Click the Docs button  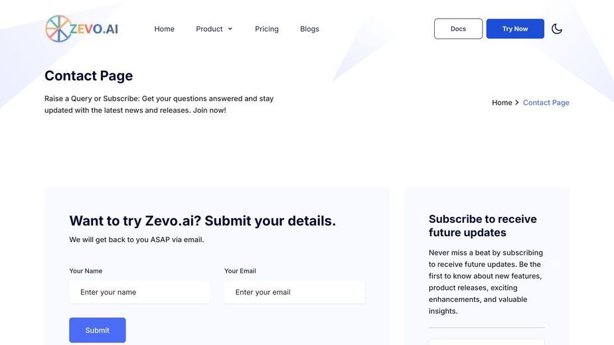coord(458,29)
